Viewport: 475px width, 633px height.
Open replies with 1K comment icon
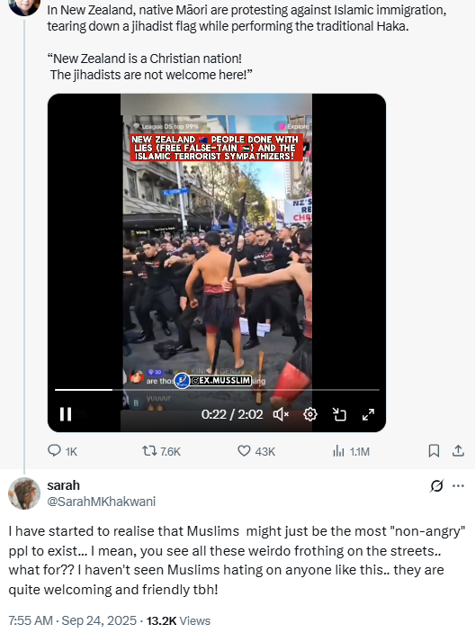62,451
